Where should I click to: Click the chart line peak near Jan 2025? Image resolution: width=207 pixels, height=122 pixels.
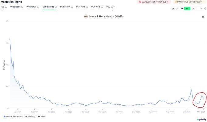pos(191,90)
